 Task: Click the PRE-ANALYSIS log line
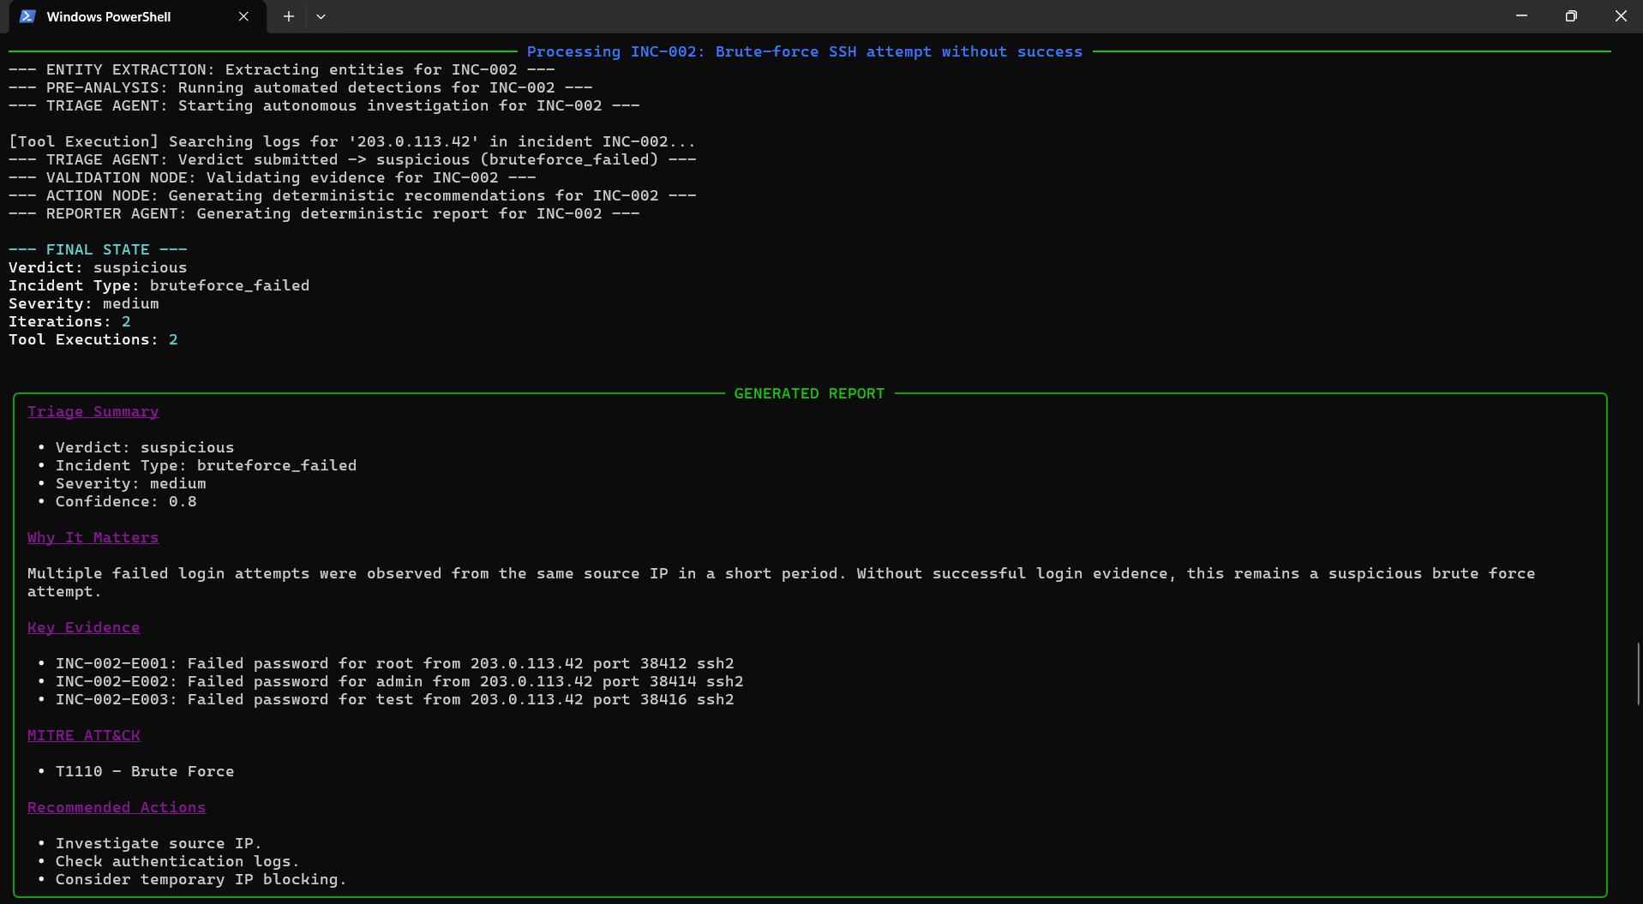point(301,87)
